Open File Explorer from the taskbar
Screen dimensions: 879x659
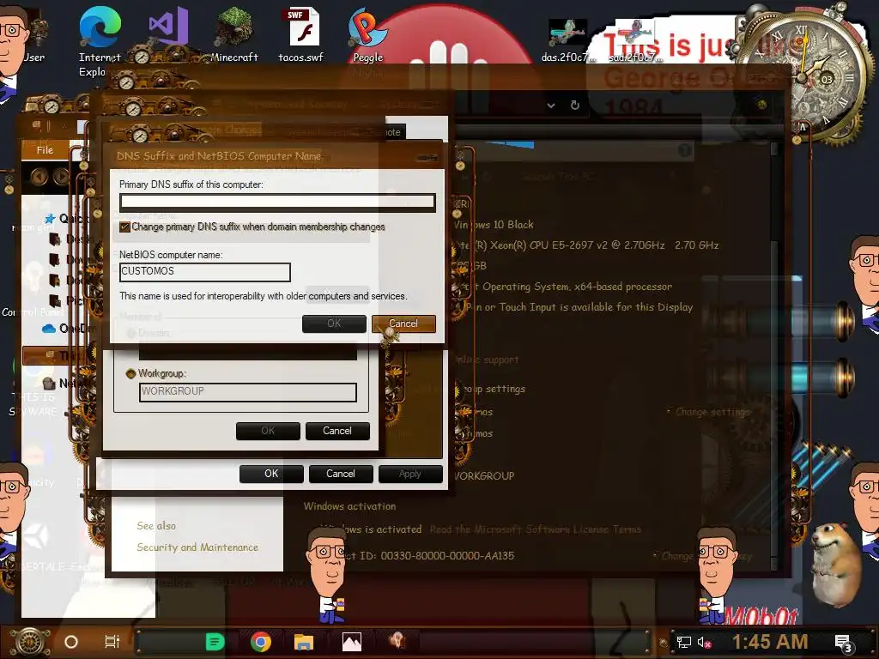tap(303, 642)
